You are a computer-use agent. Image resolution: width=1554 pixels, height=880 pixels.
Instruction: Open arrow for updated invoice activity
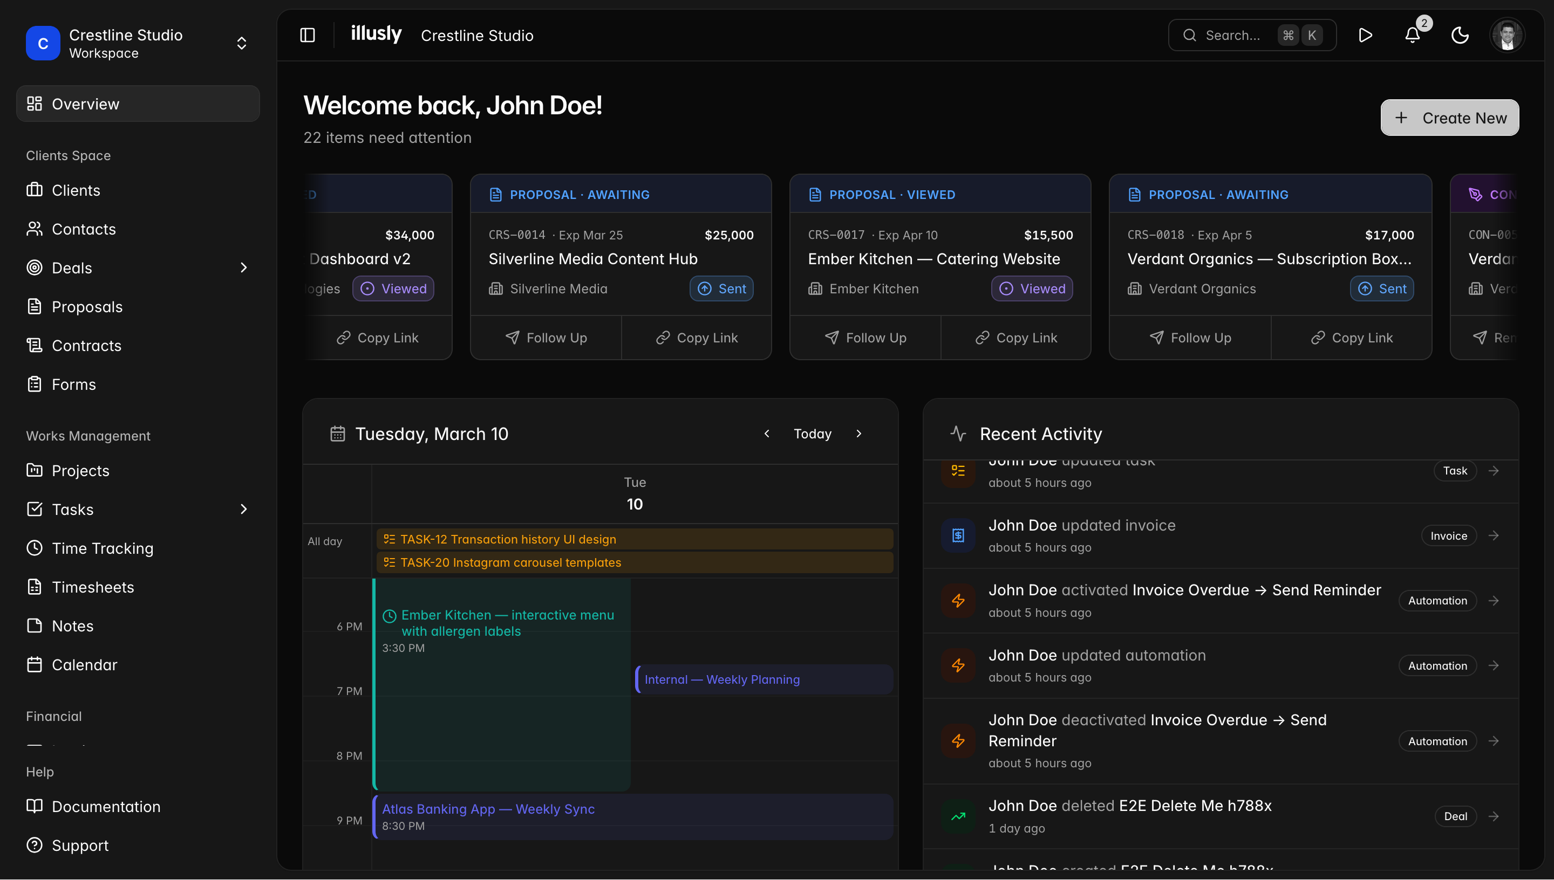1494,535
